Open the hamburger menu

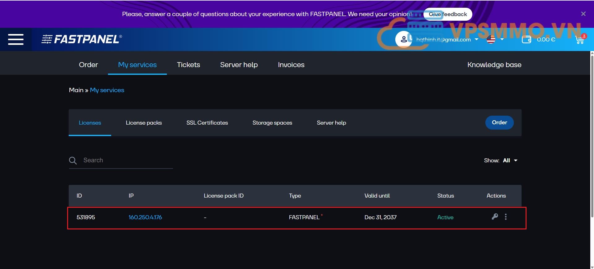coord(16,39)
